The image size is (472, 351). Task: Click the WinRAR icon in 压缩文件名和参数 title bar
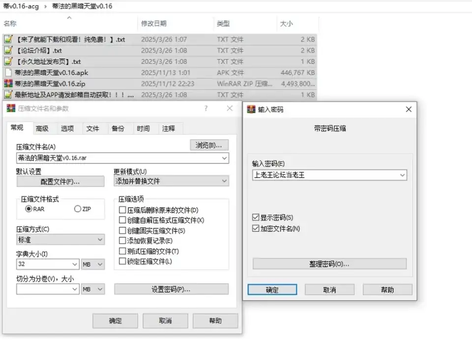(x=11, y=108)
